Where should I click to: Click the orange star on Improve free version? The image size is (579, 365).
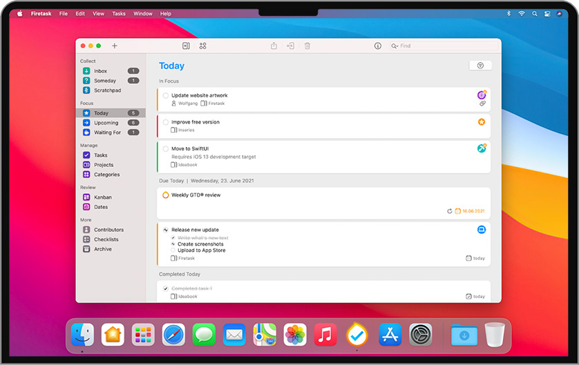pos(482,122)
